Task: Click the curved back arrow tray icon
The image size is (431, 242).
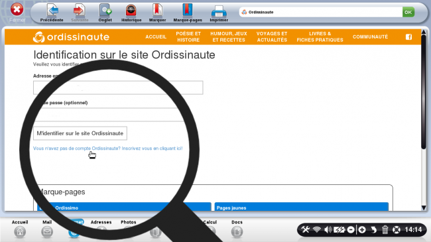Action: [x=373, y=229]
